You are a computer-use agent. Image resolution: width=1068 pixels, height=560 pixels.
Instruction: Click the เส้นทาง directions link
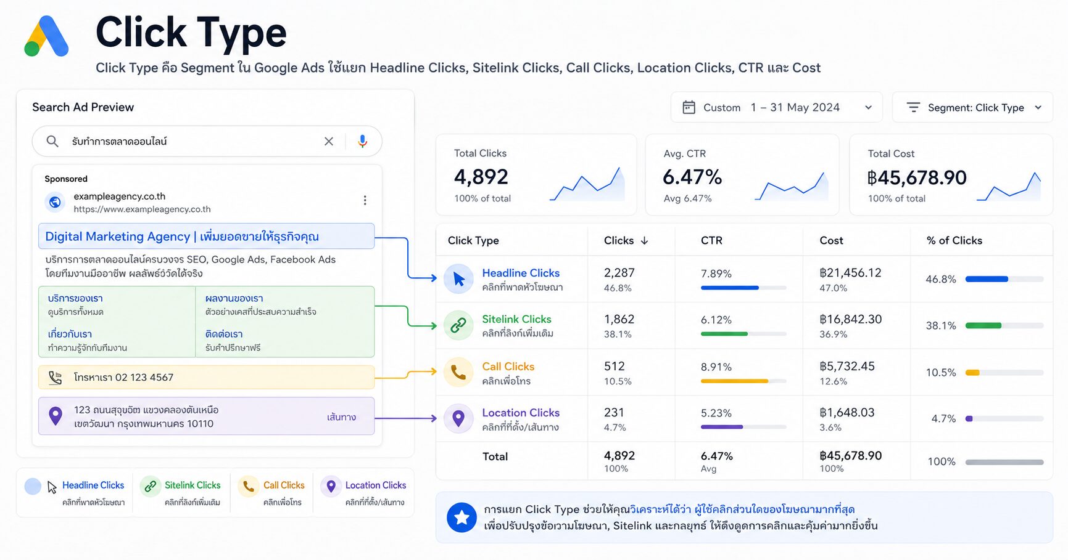pyautogui.click(x=341, y=417)
